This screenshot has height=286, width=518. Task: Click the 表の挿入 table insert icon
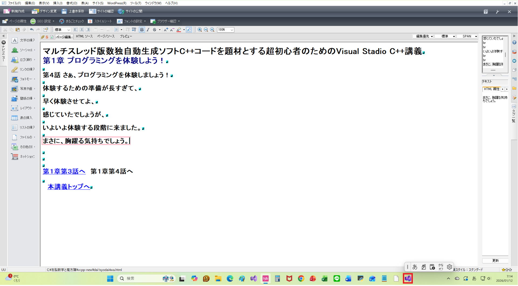15,118
